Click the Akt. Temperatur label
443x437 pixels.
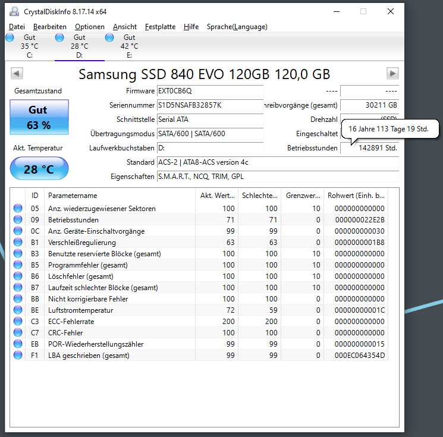pyautogui.click(x=38, y=148)
